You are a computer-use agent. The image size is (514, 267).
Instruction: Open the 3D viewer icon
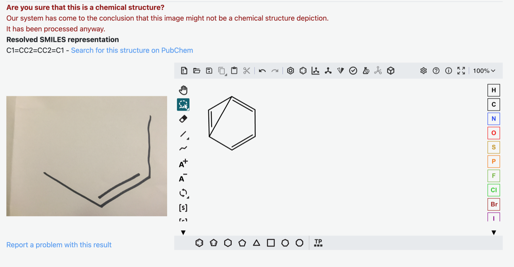(390, 71)
